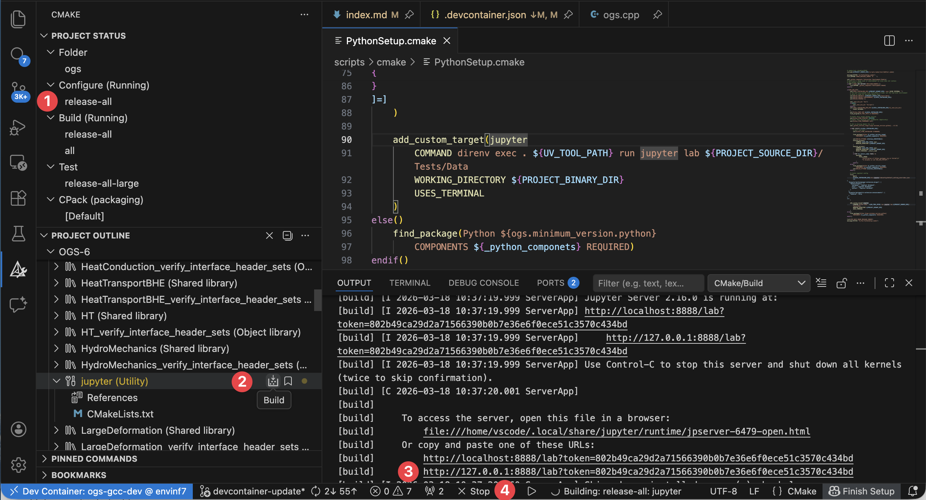926x500 pixels.
Task: Collapse the Test node
Action: click(x=51, y=167)
